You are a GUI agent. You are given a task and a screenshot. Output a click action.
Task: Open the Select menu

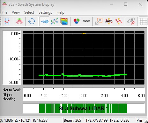(29, 12)
